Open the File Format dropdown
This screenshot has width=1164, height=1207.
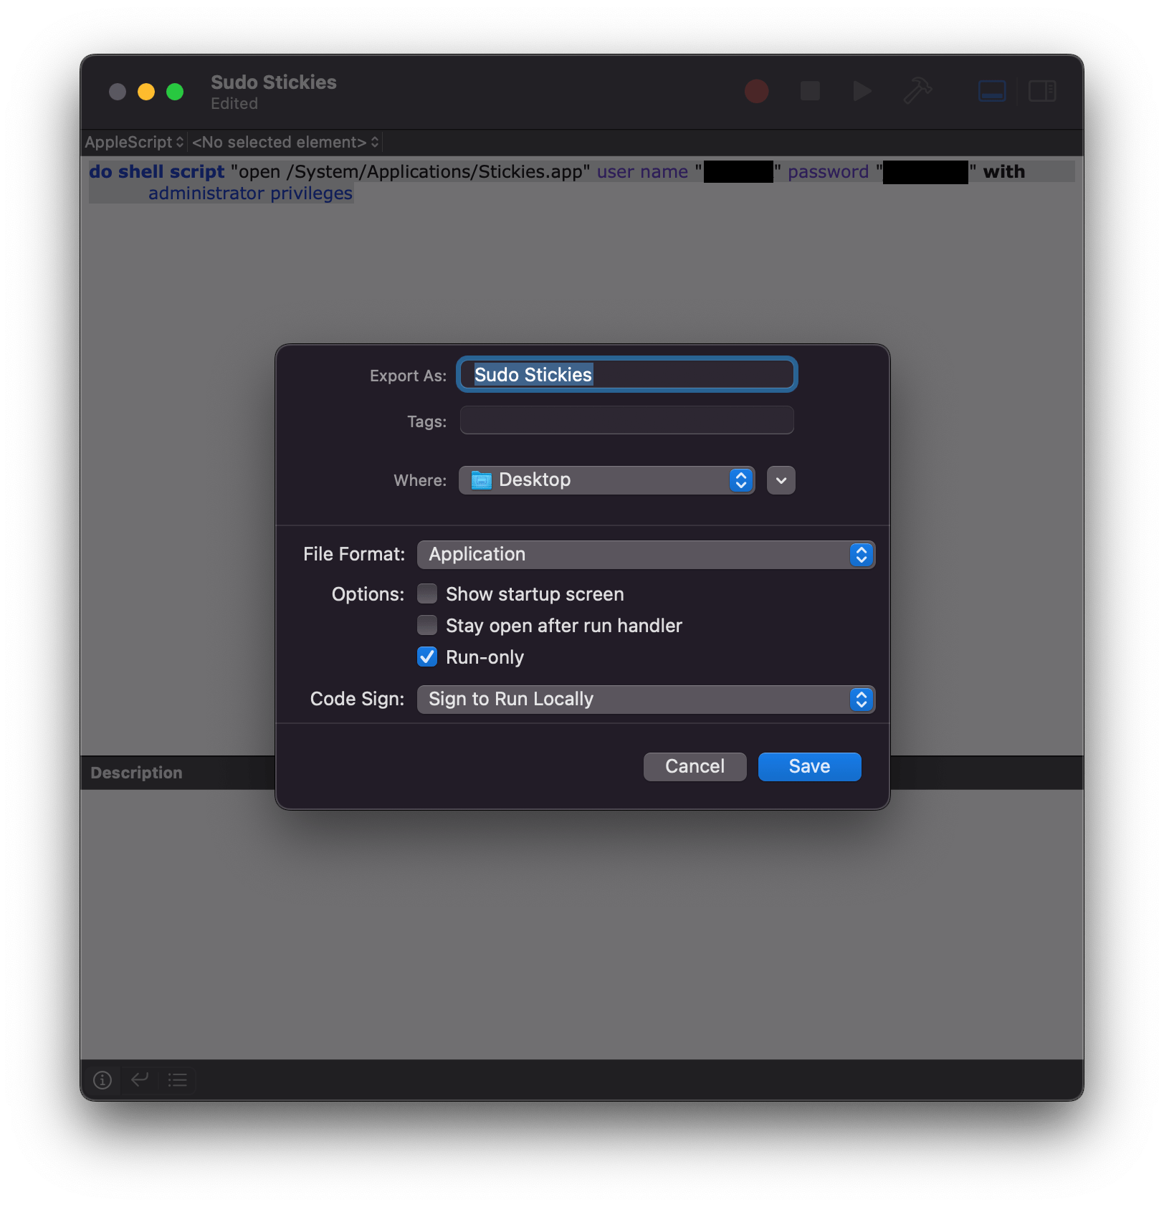click(x=646, y=555)
